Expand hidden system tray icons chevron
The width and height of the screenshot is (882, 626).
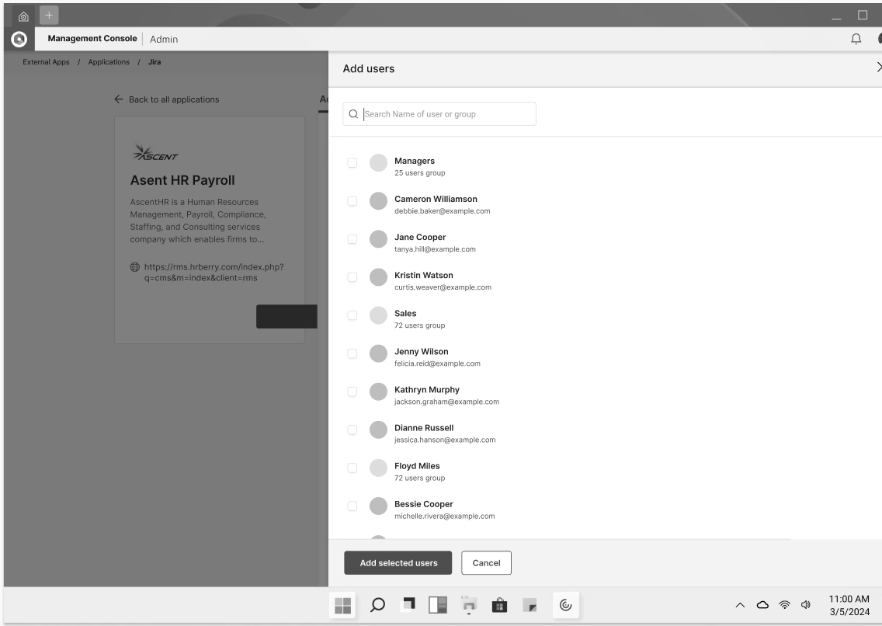click(740, 605)
